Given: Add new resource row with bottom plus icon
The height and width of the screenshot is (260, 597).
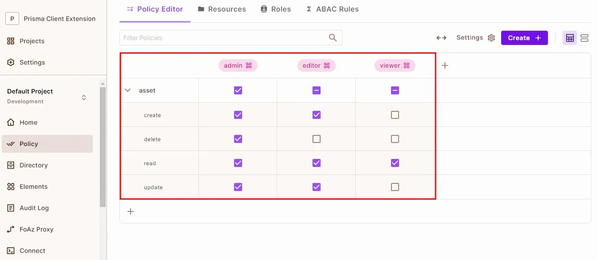Looking at the screenshot, I should [x=131, y=211].
